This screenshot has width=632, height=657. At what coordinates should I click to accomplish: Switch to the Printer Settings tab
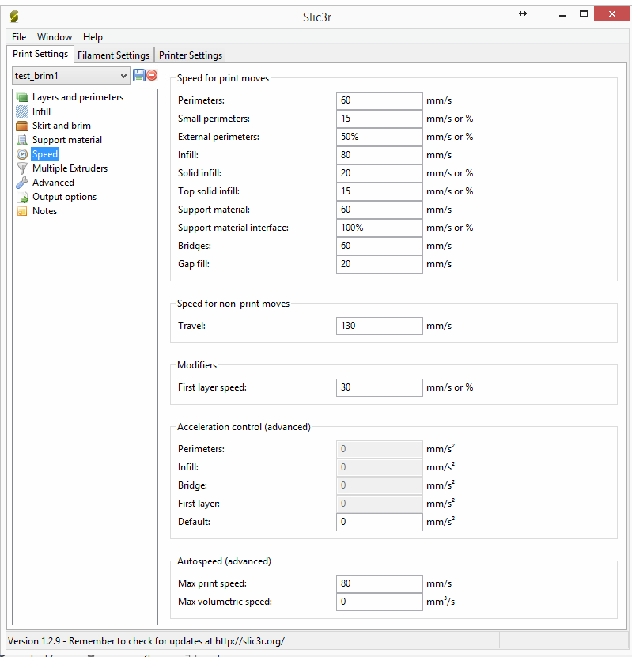pos(191,55)
